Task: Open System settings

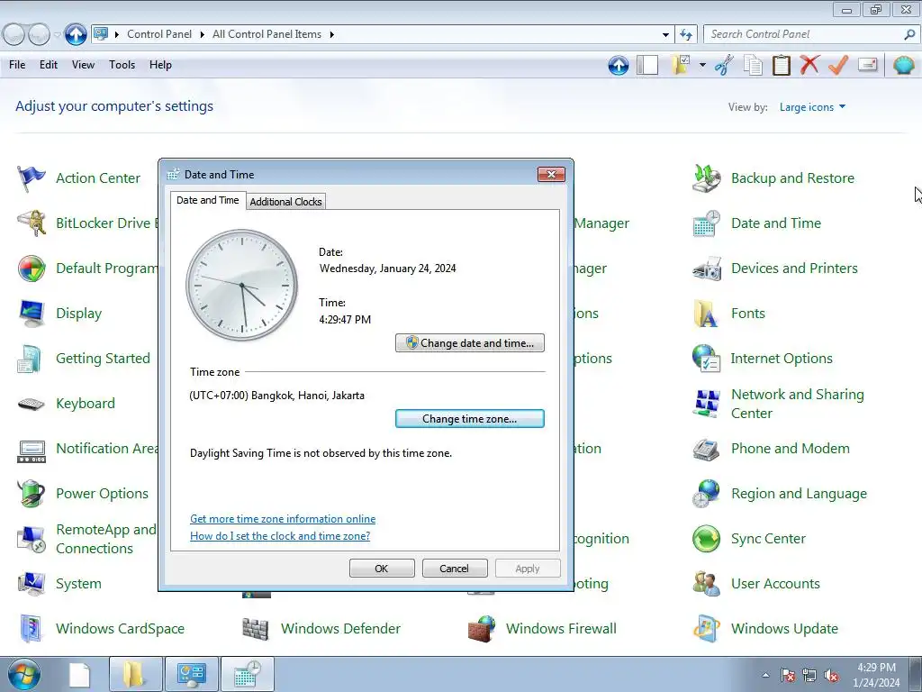Action: (x=60, y=584)
